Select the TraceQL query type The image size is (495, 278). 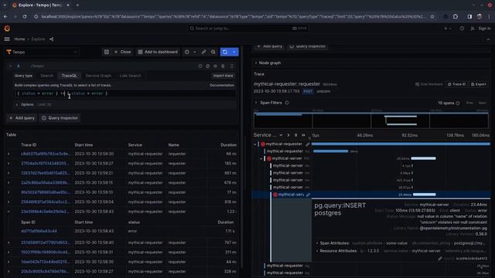[69, 76]
